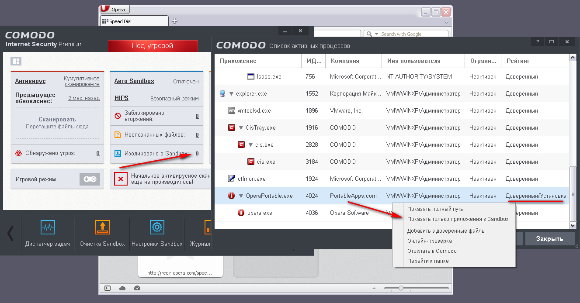Click Авто-Sandbox link
Image resolution: width=580 pixels, height=303 pixels.
click(134, 81)
